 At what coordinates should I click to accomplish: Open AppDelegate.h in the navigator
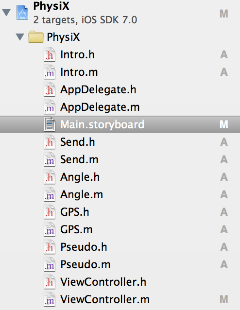pos(98,89)
